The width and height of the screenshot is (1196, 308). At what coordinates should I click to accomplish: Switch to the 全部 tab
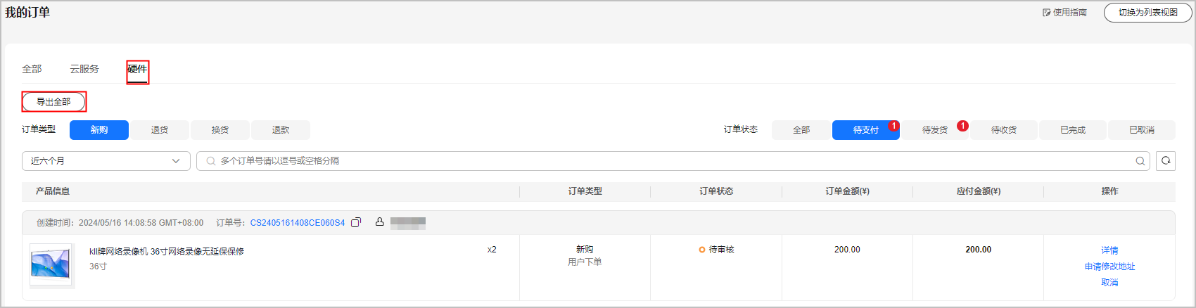(x=32, y=69)
